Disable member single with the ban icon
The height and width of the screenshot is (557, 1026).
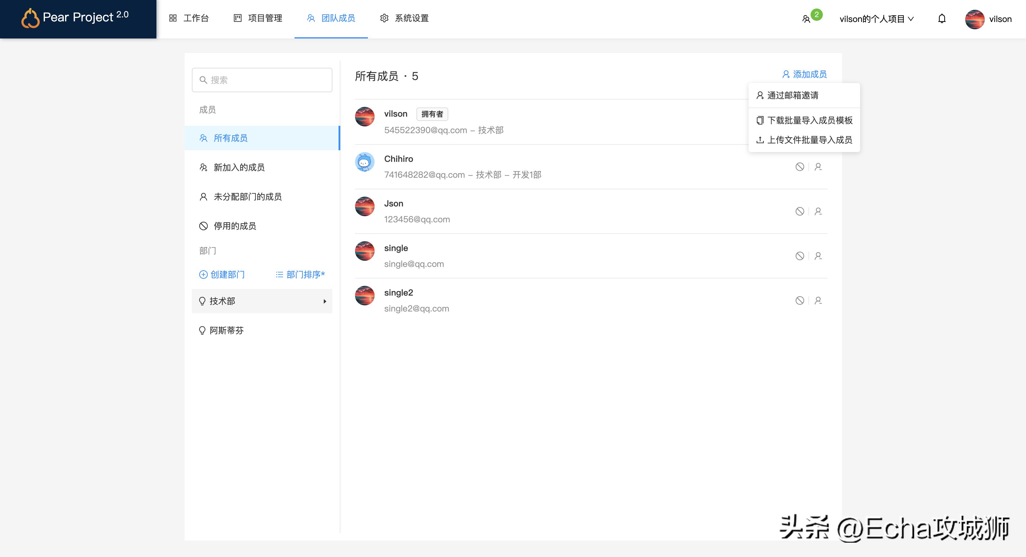click(x=800, y=256)
